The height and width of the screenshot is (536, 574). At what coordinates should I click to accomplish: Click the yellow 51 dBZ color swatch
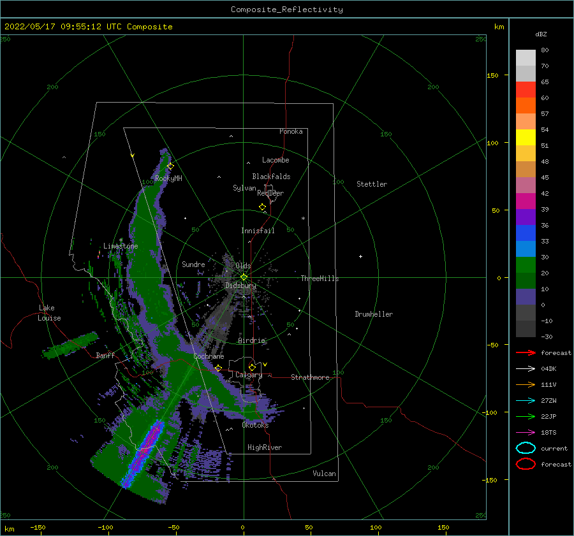tap(526, 138)
